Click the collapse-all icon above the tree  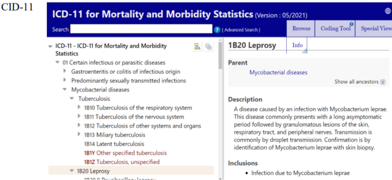click(208, 47)
